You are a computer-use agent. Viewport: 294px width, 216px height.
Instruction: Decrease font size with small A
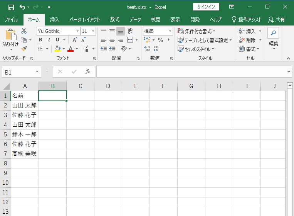[84, 40]
